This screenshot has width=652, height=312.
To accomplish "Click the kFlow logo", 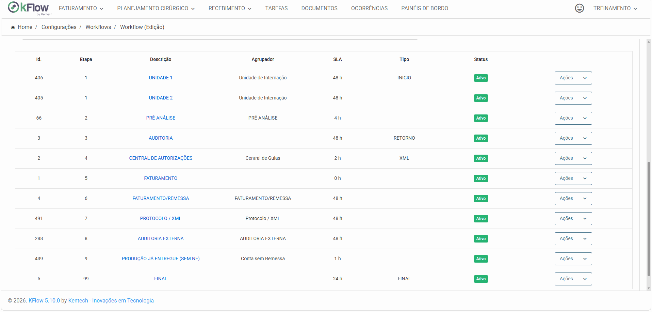I will [x=30, y=8].
